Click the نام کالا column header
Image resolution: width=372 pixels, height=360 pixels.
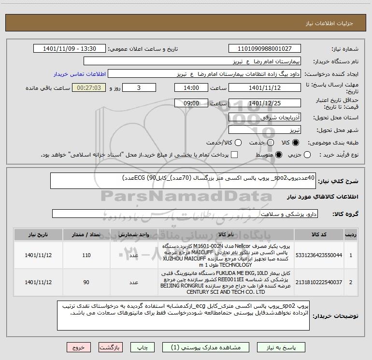tap(226, 235)
